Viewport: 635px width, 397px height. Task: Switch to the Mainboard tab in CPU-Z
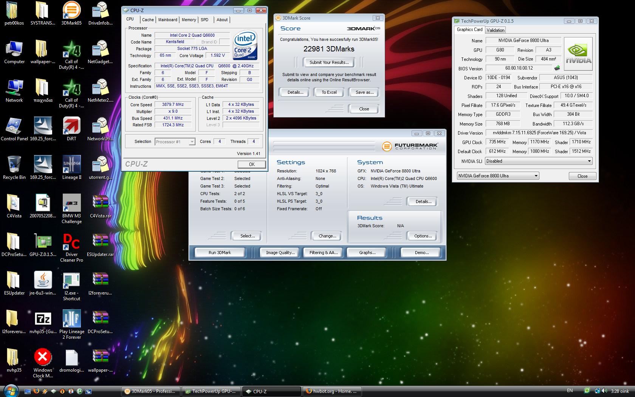(x=167, y=20)
